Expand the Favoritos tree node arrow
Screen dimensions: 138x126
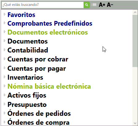tap(5, 14)
